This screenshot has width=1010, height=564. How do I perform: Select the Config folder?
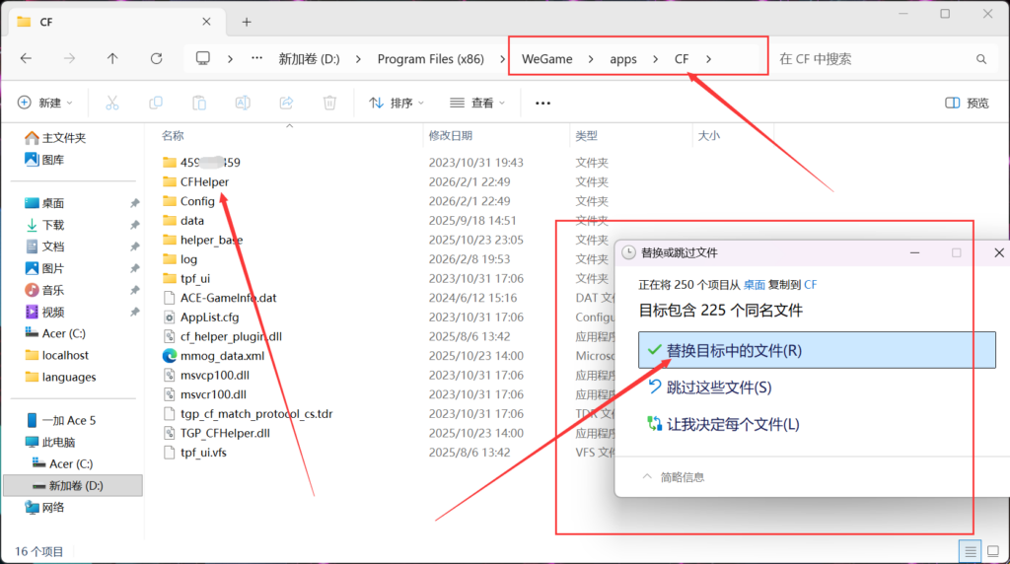click(x=188, y=201)
